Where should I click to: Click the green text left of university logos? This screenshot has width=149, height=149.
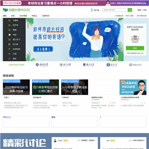click(17, 65)
